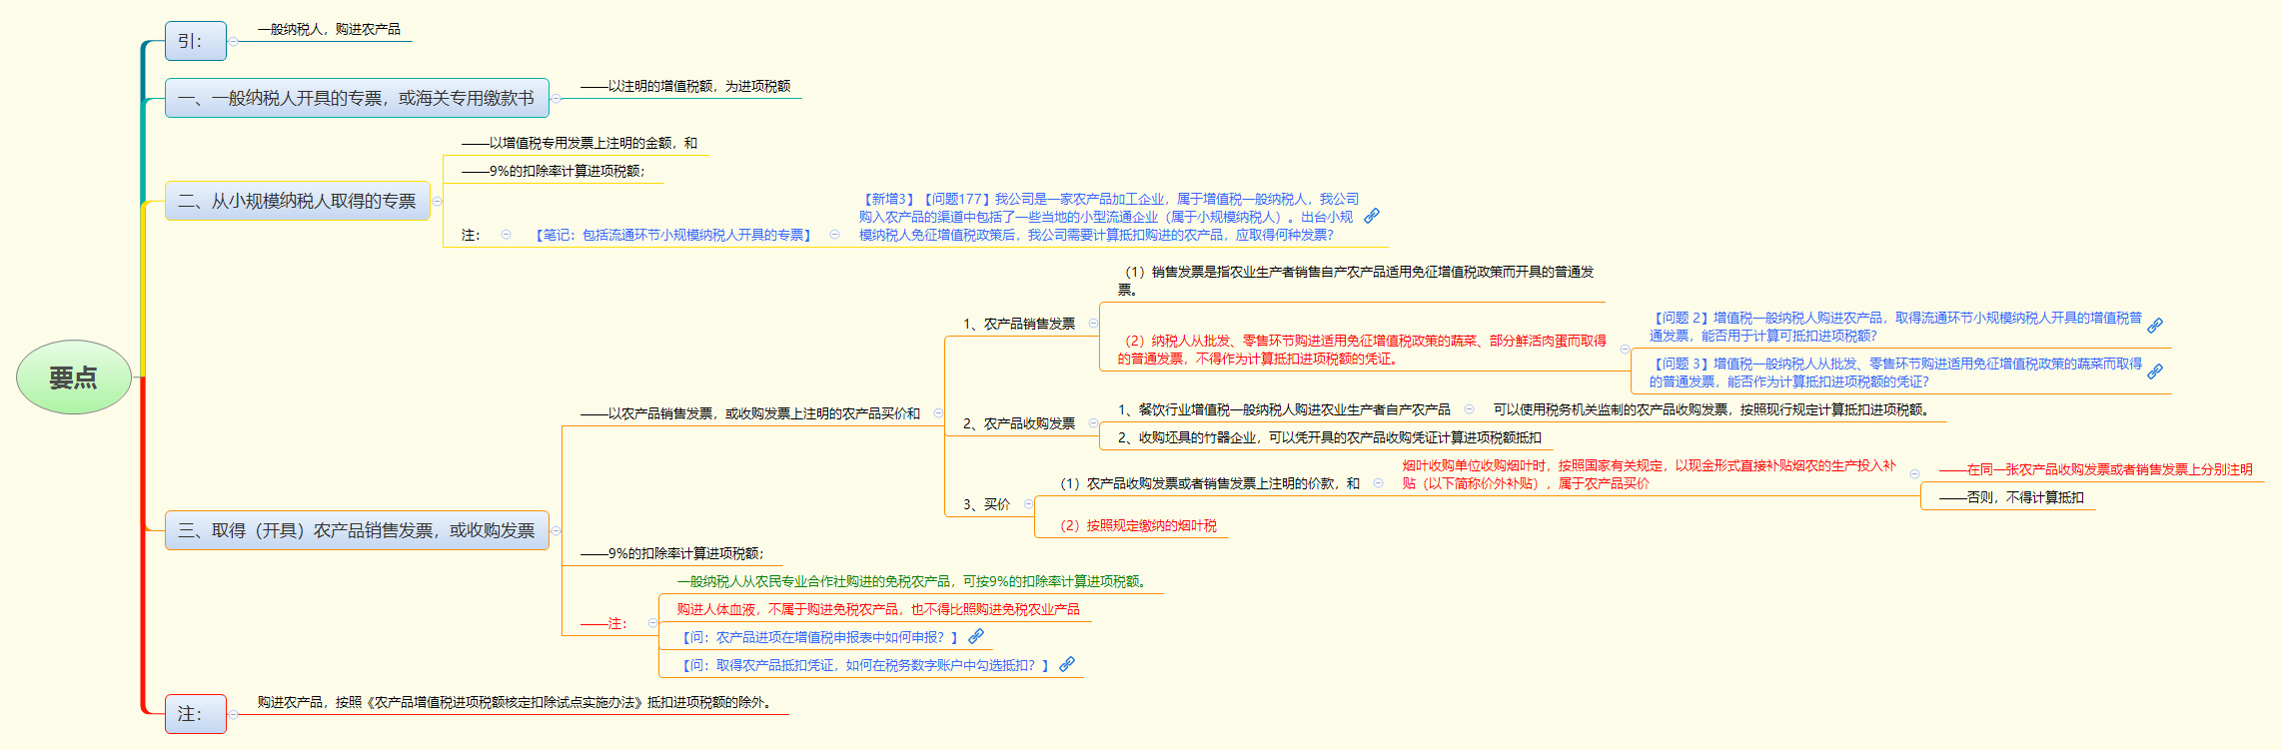
Task: Collapse branch after 1、餐饮行业增值税一般纳税人 node
Action: pyautogui.click(x=1469, y=409)
